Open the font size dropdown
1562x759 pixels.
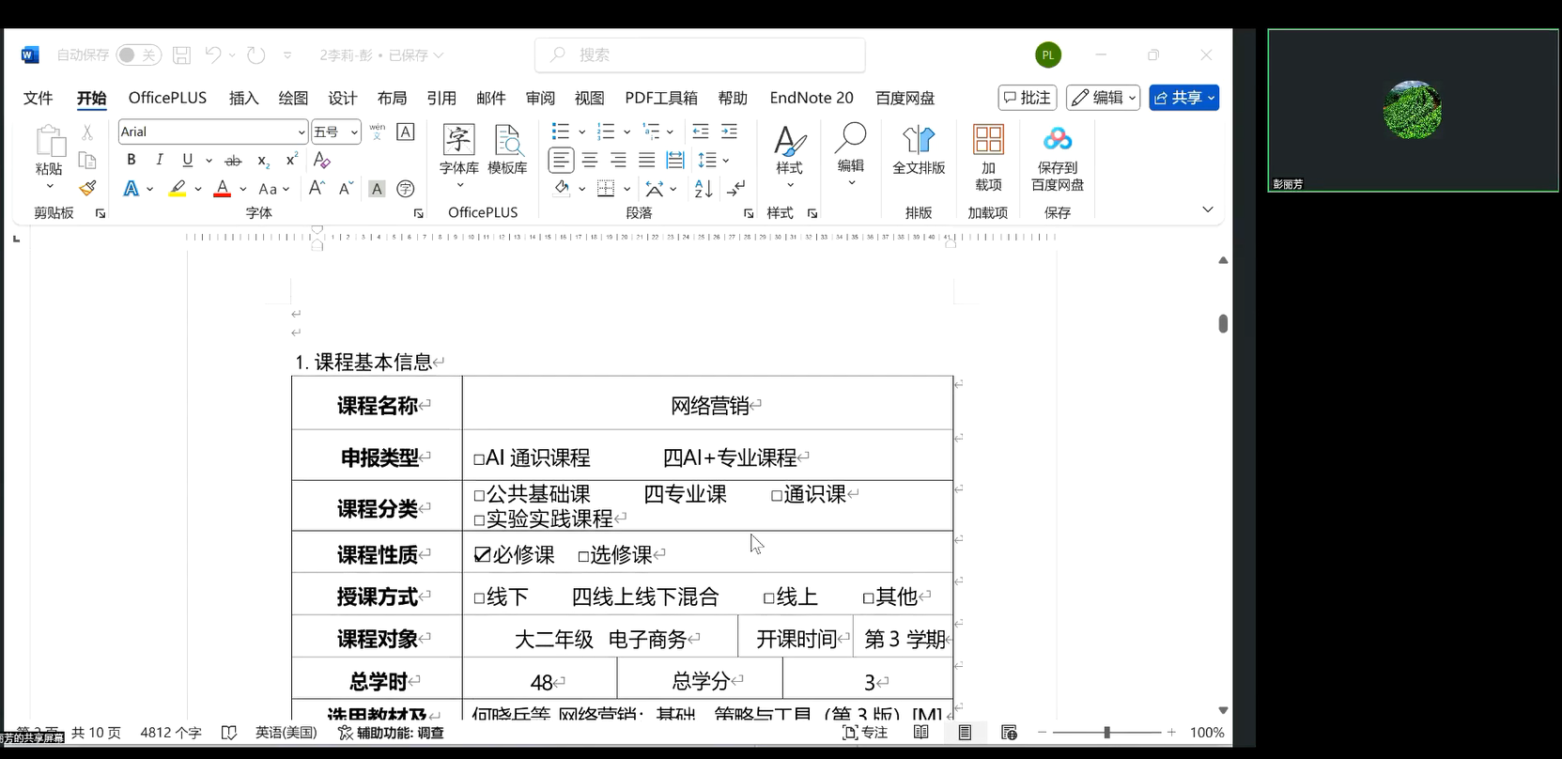[354, 132]
